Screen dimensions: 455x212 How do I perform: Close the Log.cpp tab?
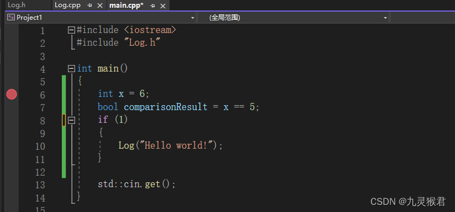(x=100, y=6)
